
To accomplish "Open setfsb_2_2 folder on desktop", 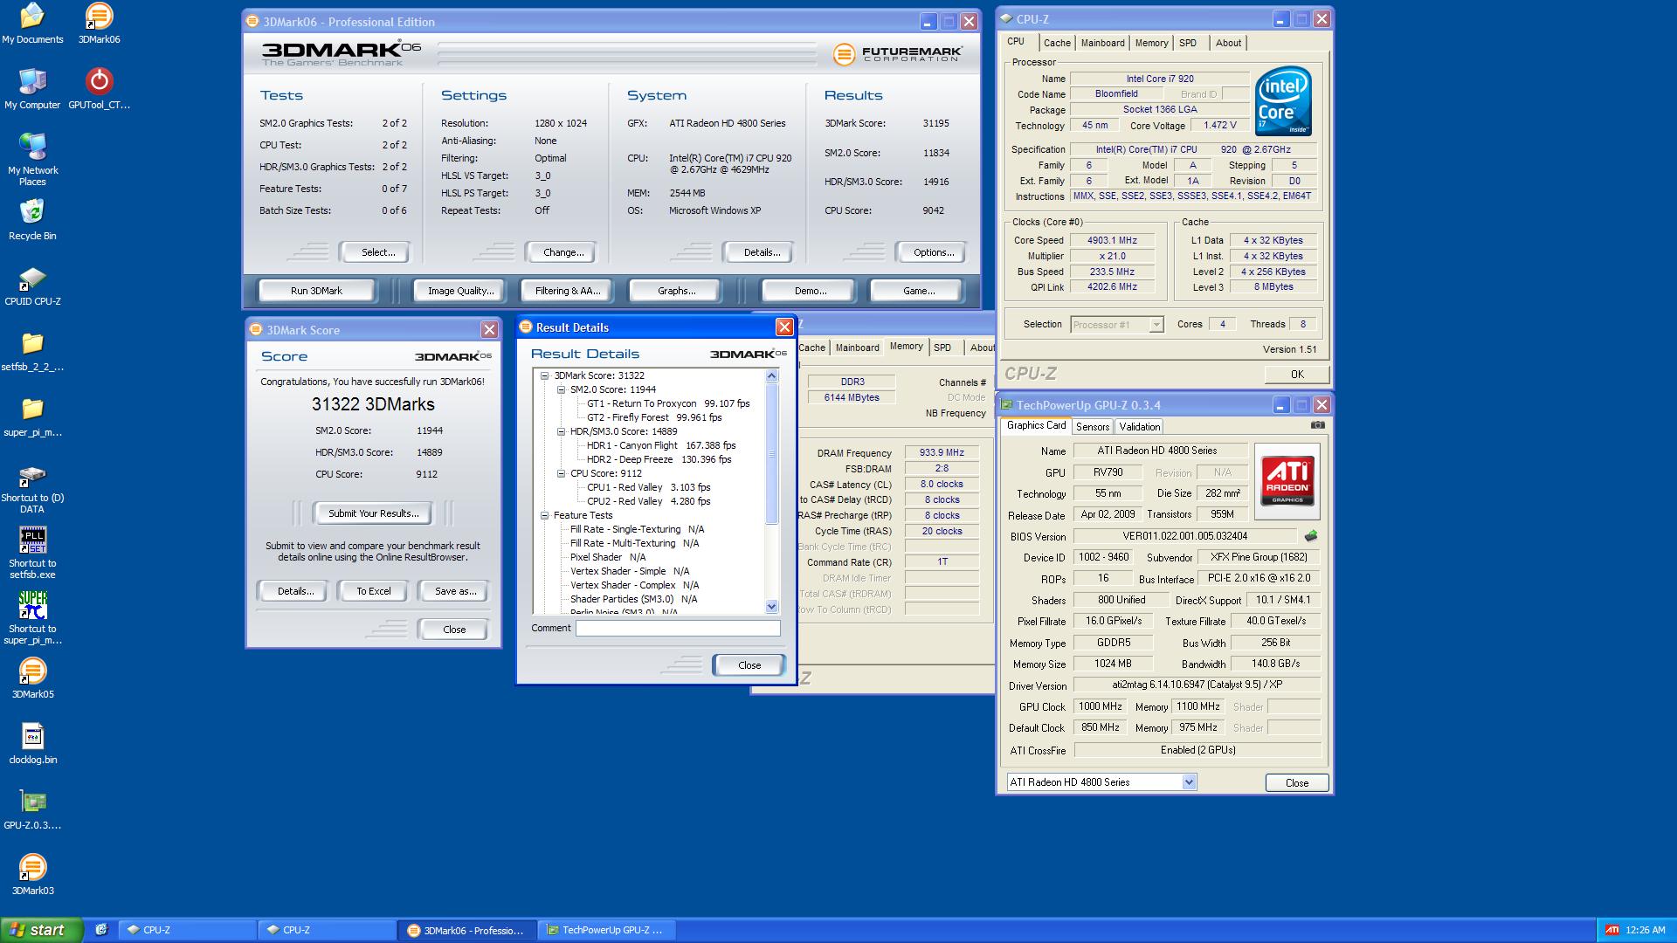I will 32,351.
